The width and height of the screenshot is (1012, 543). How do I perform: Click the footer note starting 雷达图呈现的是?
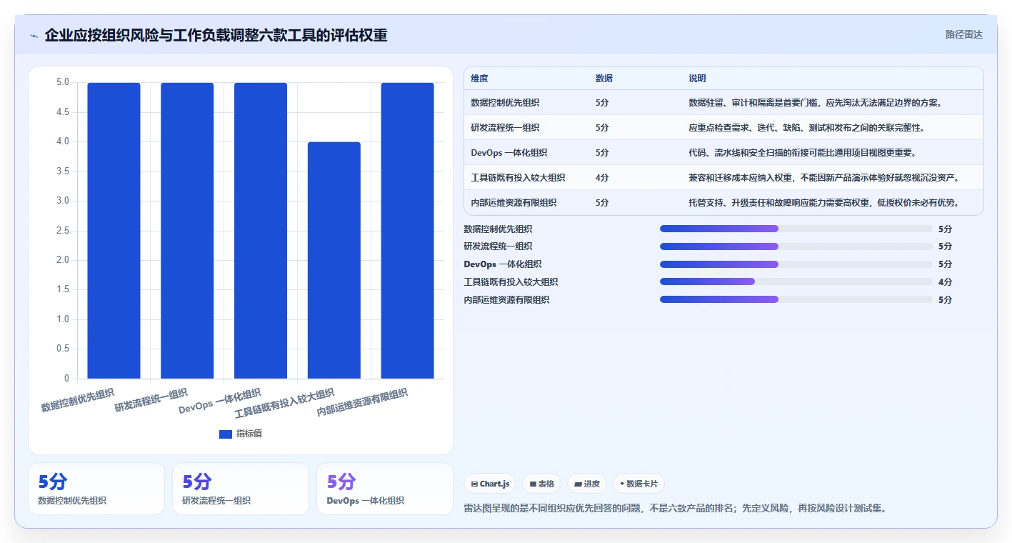(x=675, y=509)
